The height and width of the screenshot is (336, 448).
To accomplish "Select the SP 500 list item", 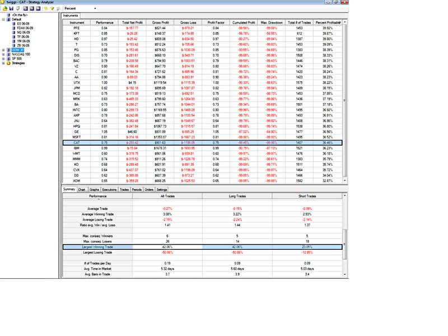I will pos(17,59).
